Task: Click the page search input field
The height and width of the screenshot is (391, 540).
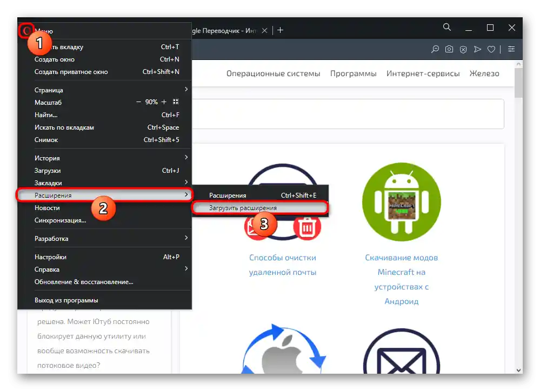Action: (x=348, y=114)
